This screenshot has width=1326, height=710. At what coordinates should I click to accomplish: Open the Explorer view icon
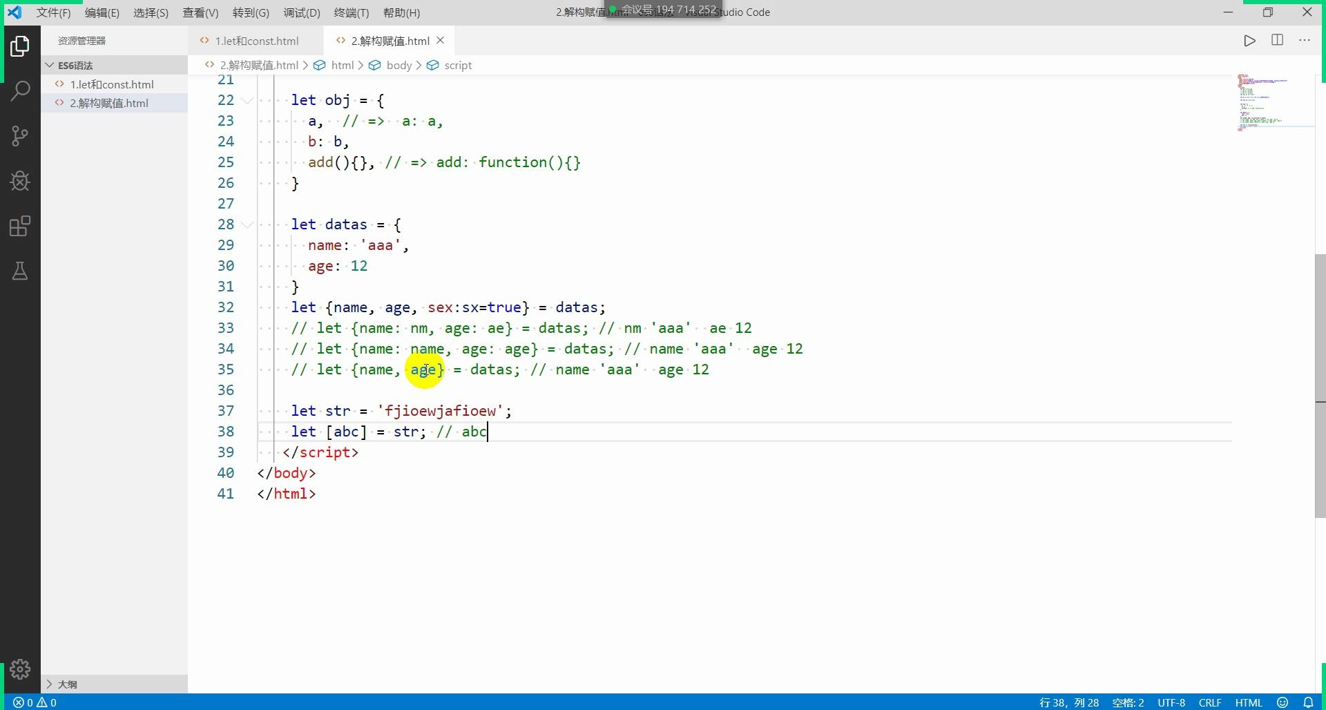(20, 46)
